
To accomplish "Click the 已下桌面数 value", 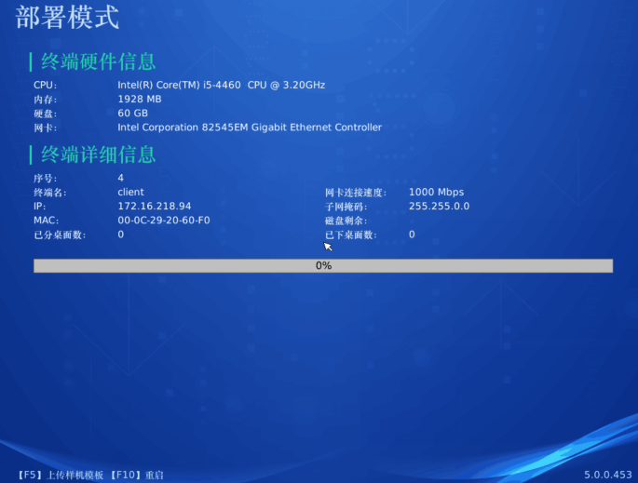I will [412, 235].
